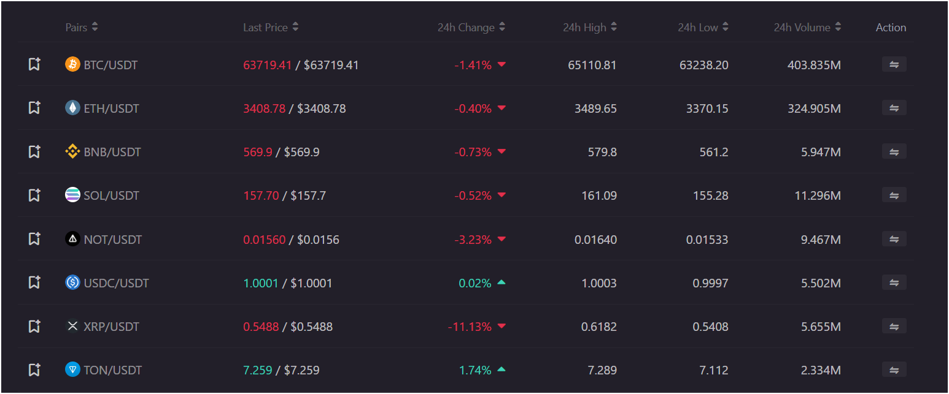Click the SOL coin icon
This screenshot has width=949, height=394.
[x=72, y=195]
